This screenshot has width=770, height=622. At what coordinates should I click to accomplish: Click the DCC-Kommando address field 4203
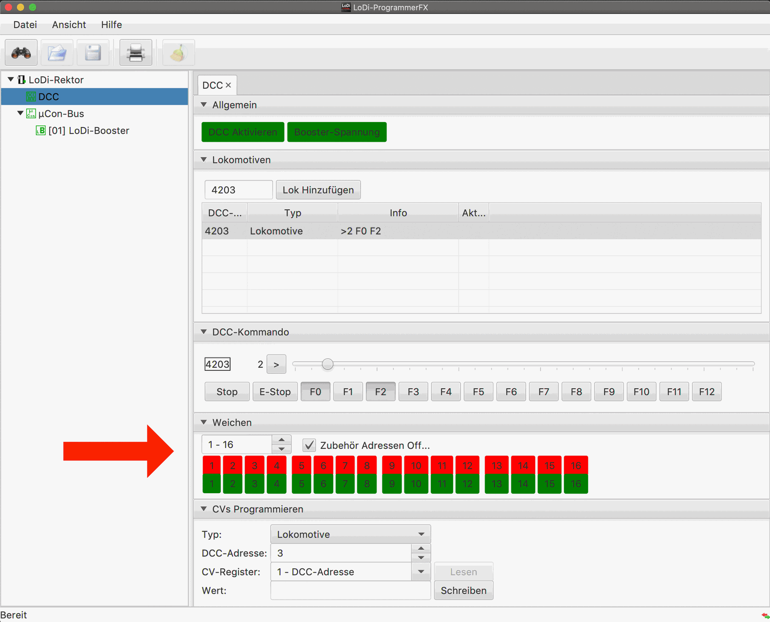tap(217, 364)
